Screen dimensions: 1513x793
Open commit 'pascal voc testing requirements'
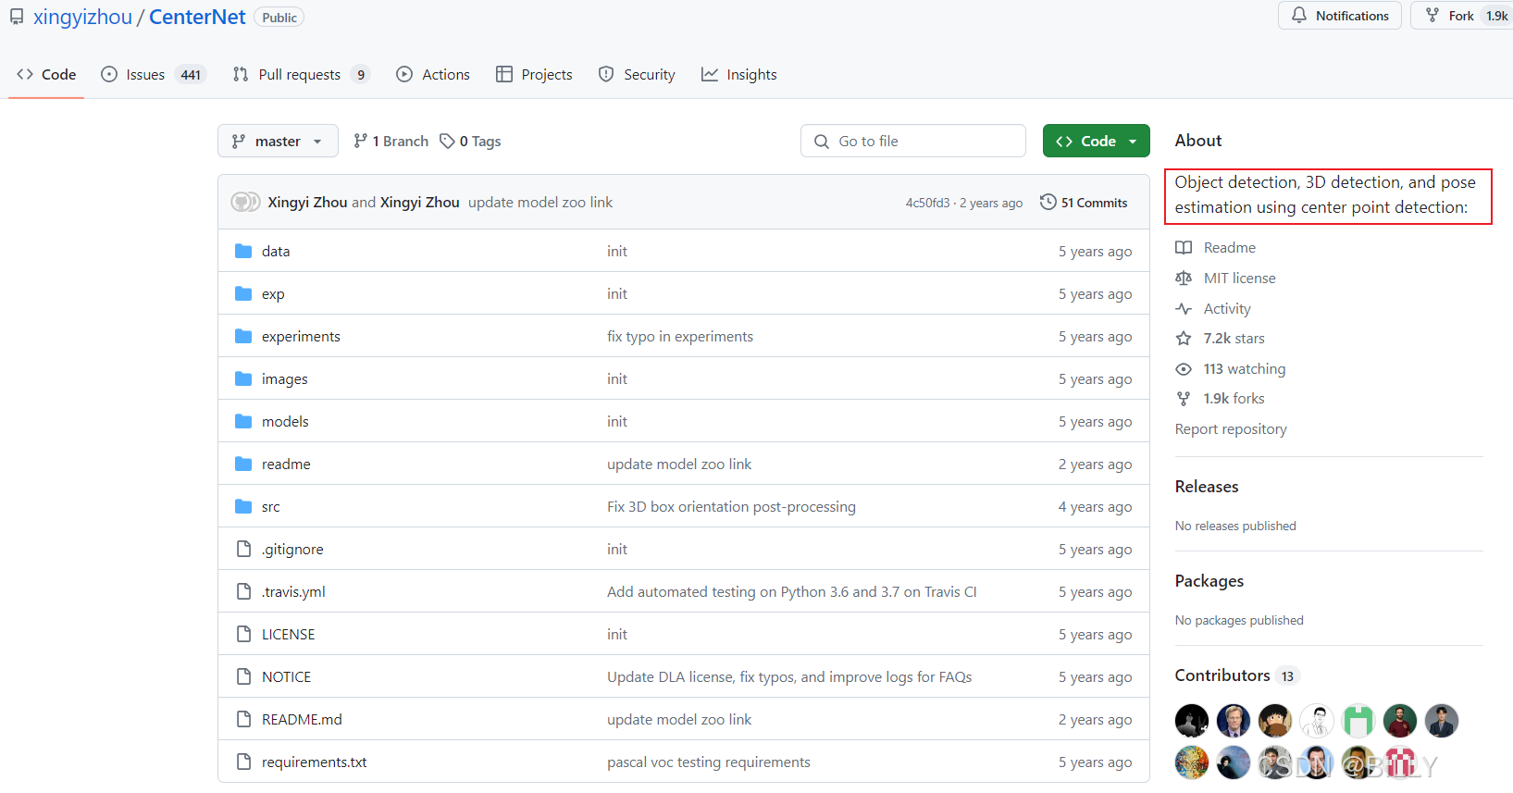point(709,762)
